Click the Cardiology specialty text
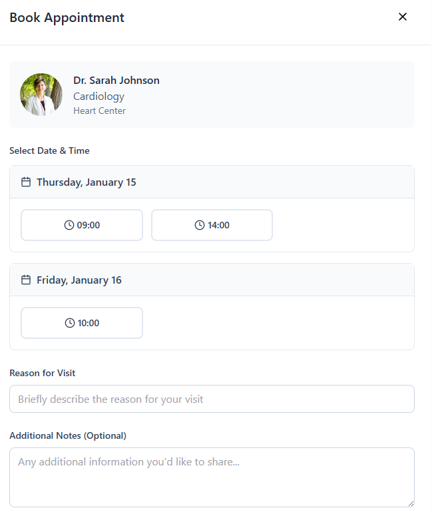The width and height of the screenshot is (432, 516). (x=99, y=97)
